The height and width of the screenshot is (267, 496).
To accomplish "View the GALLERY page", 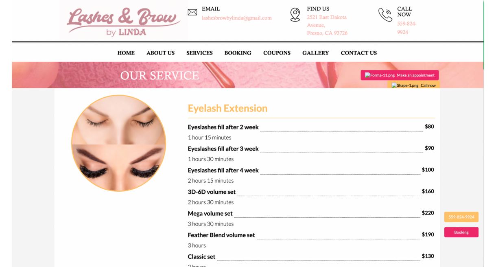I will pos(315,53).
